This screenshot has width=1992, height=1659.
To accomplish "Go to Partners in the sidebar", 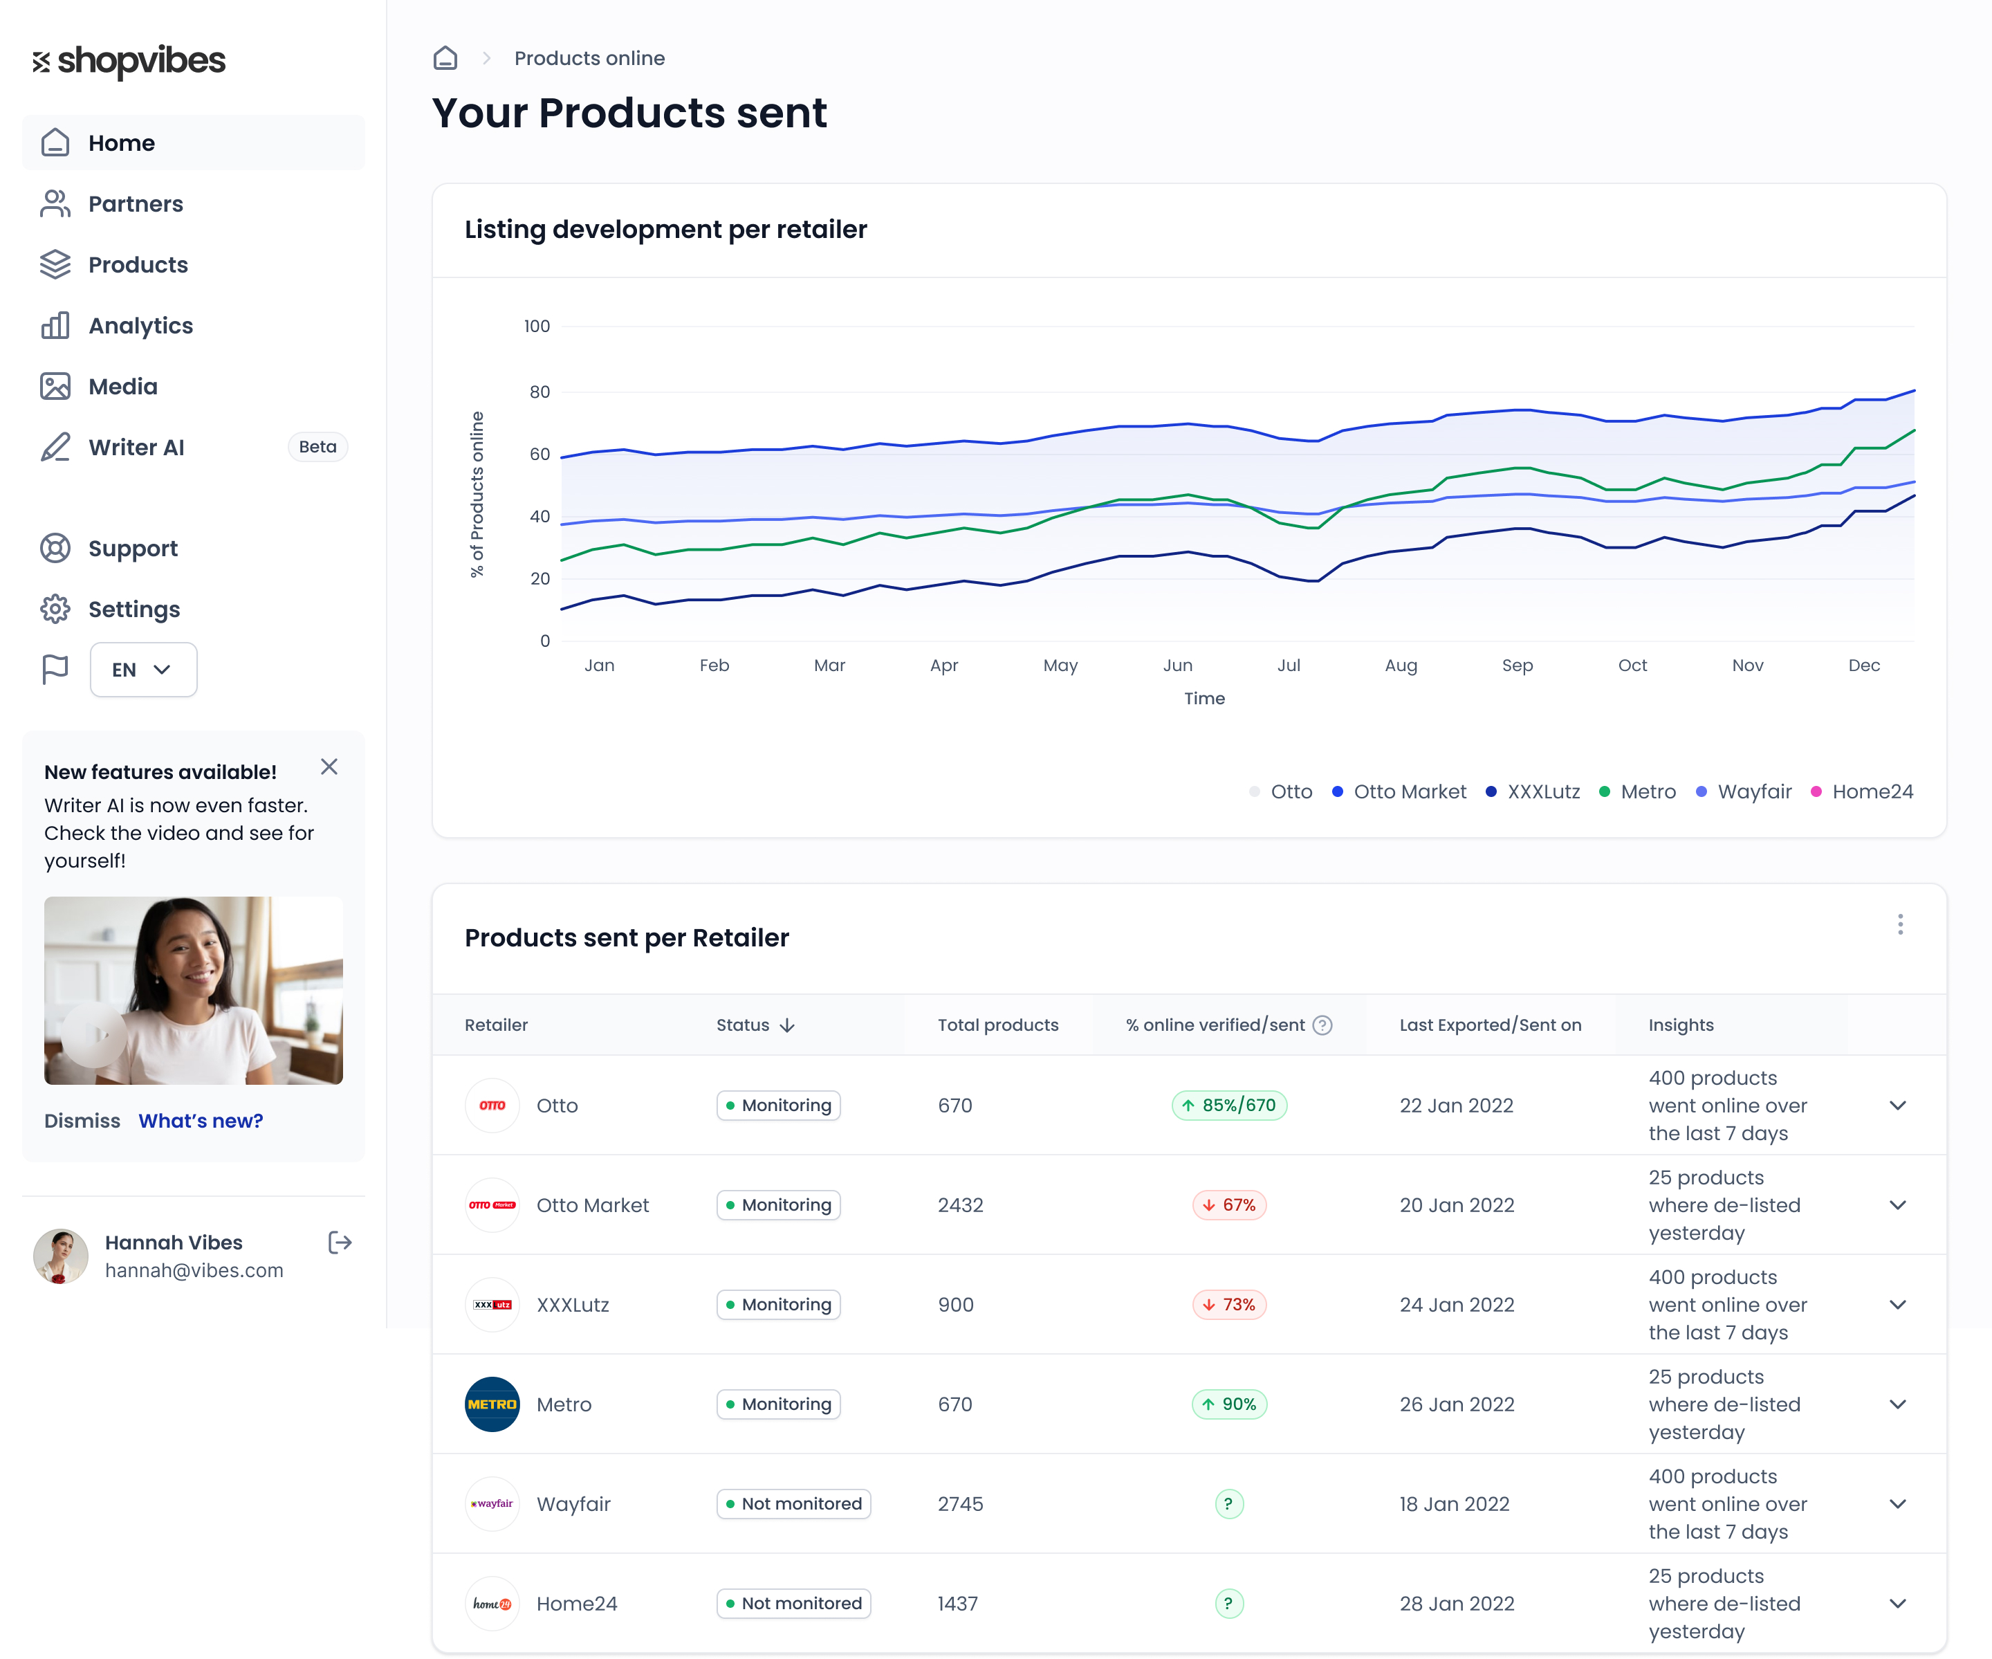I will pyautogui.click(x=136, y=204).
